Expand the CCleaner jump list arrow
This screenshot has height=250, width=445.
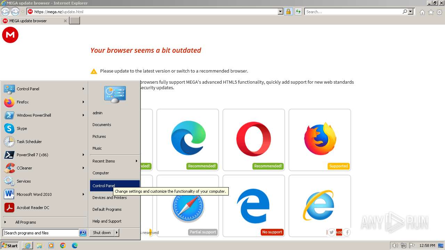point(83,168)
